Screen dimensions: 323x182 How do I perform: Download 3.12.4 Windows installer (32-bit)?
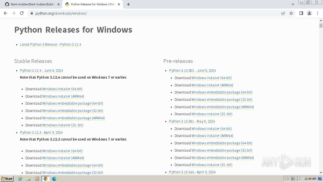pyautogui.click(x=63, y=125)
